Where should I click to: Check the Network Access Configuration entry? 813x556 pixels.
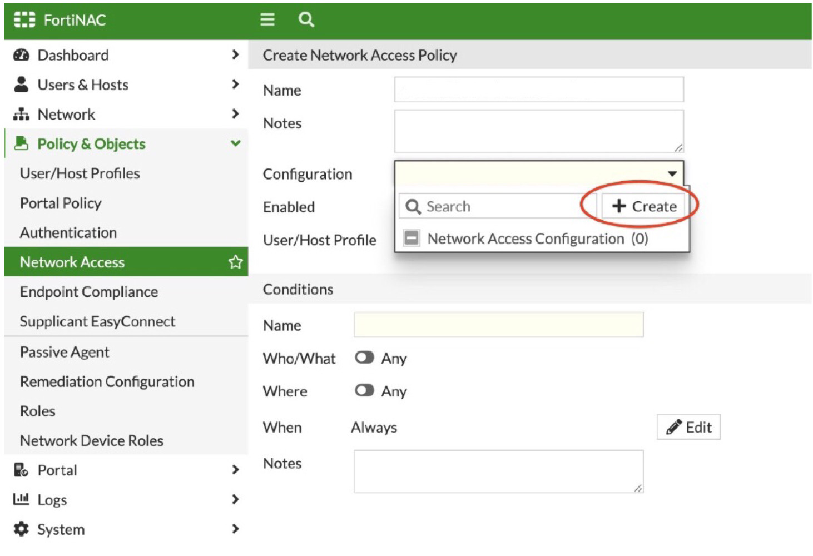[411, 238]
